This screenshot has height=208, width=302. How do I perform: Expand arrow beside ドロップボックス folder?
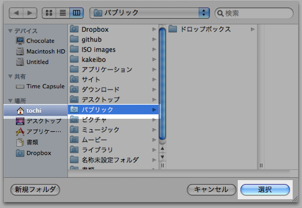253,29
